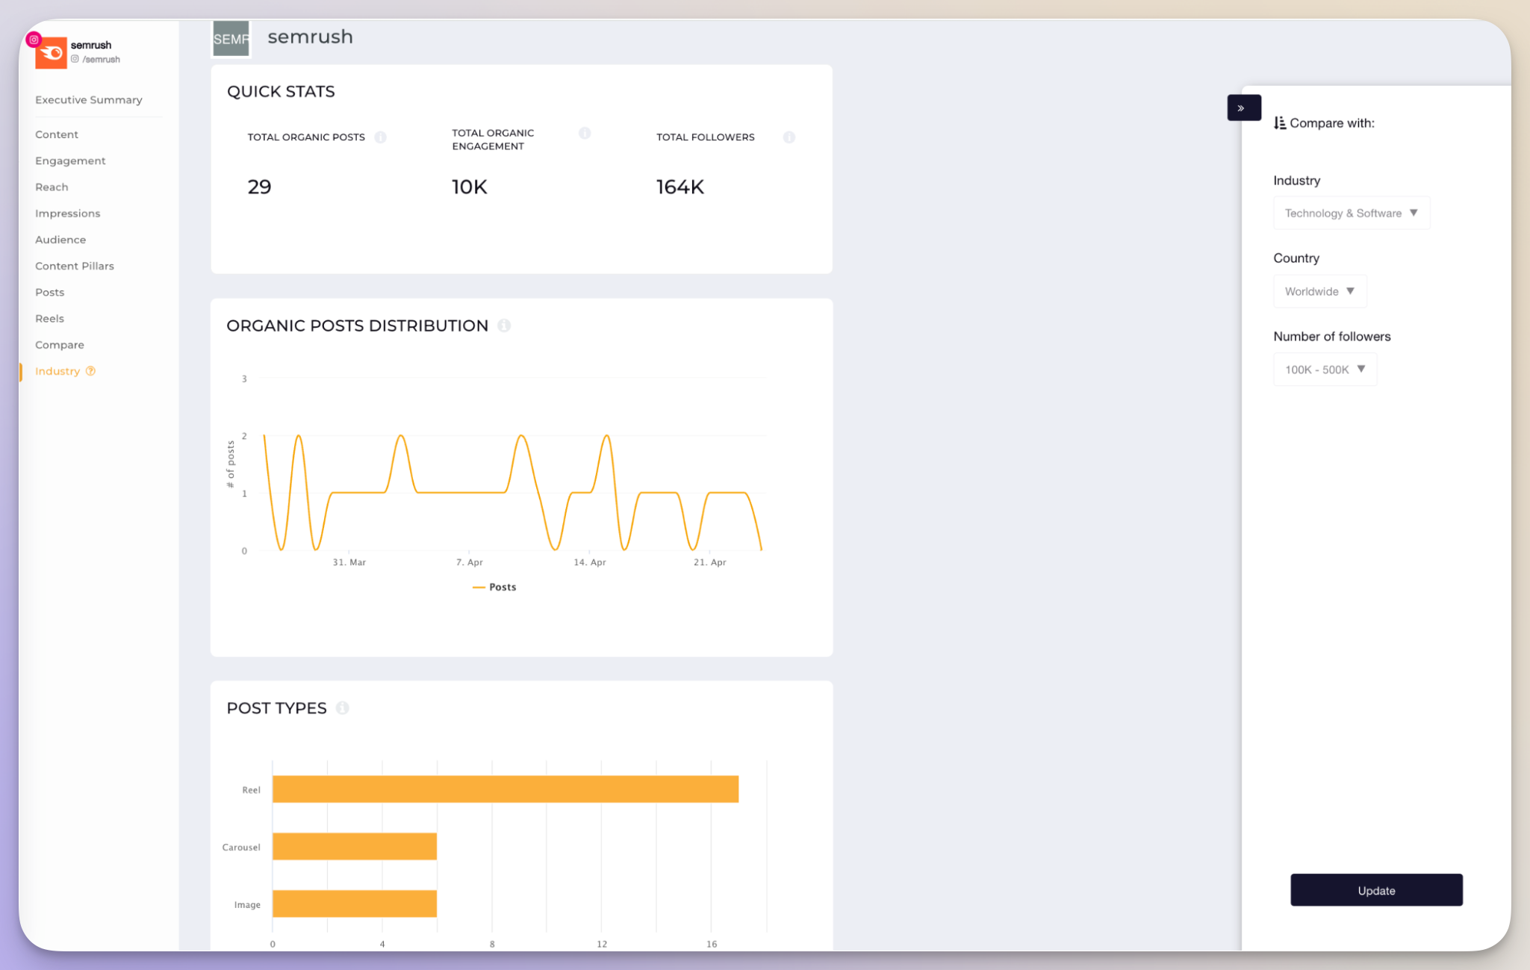Open the Reels section
Viewport: 1530px width, 970px height.
(x=49, y=318)
